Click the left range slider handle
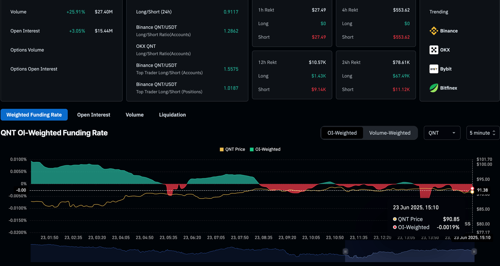The image size is (500, 266). (x=345, y=251)
